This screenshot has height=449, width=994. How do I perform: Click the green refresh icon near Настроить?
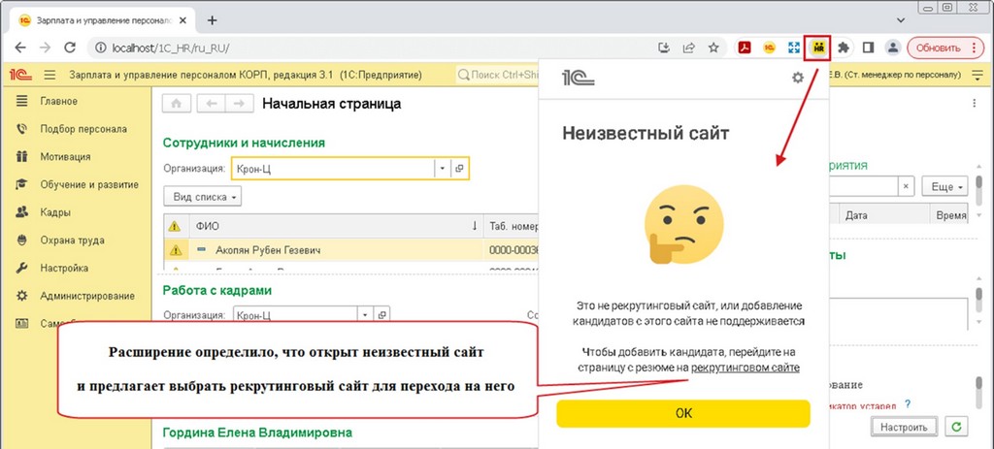point(955,427)
